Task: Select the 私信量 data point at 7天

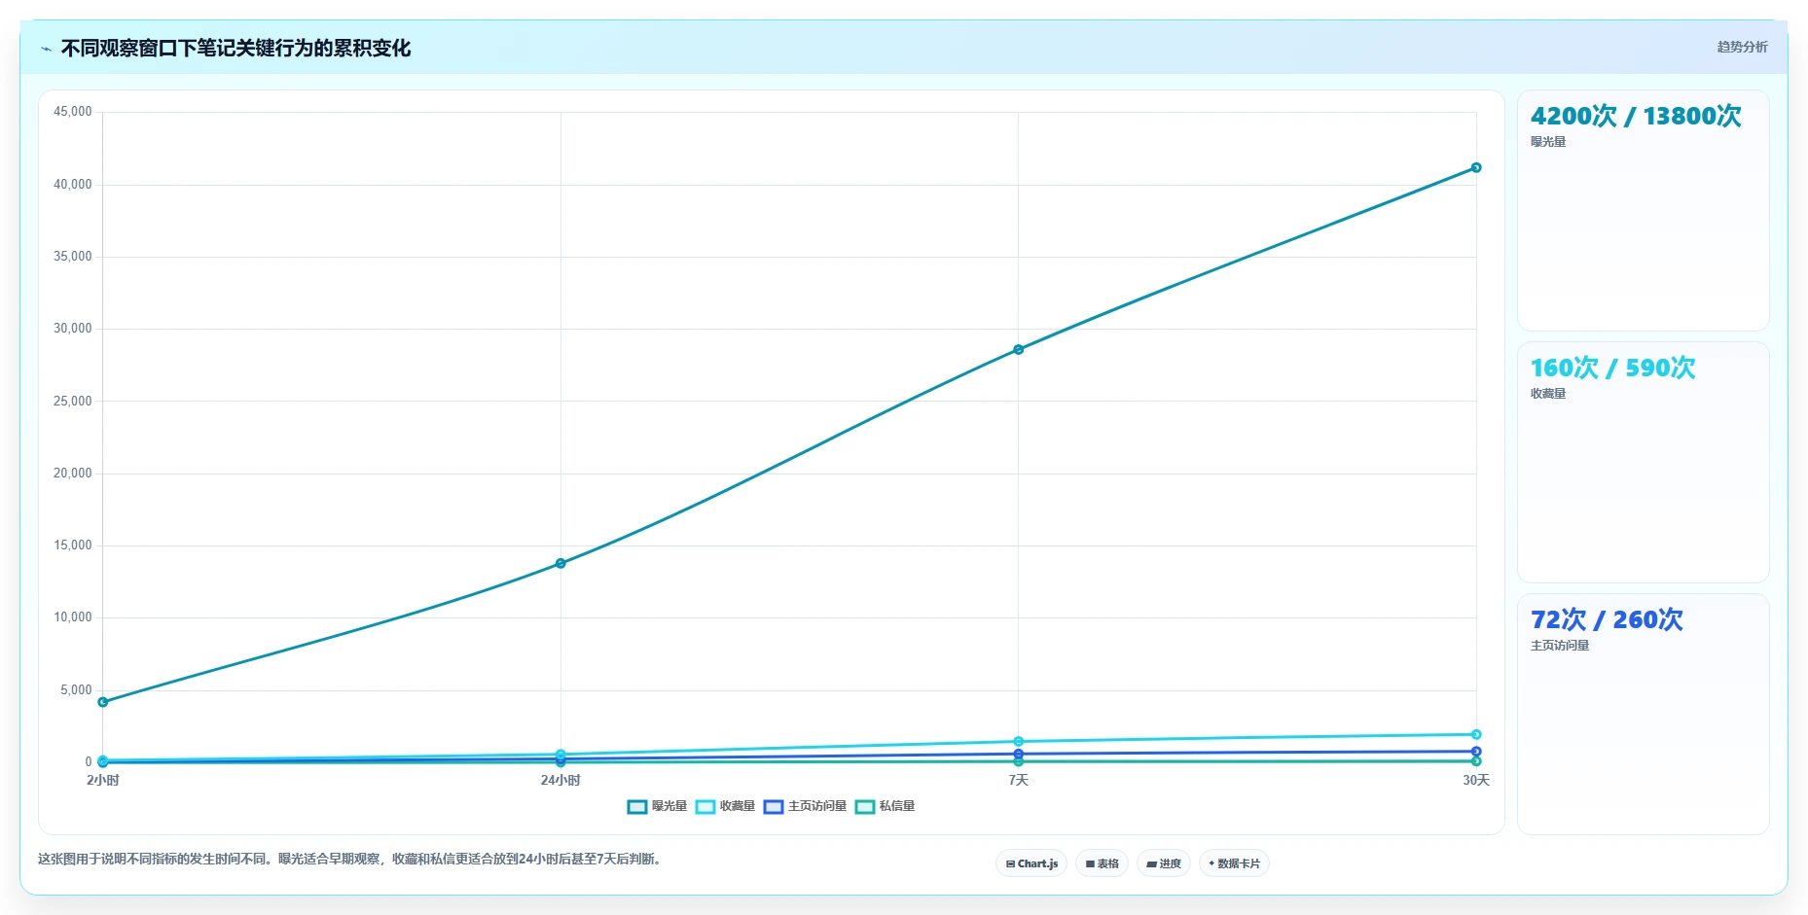Action: tap(1019, 761)
